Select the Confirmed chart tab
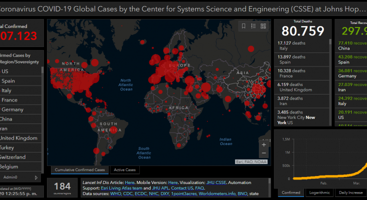 click(x=291, y=192)
